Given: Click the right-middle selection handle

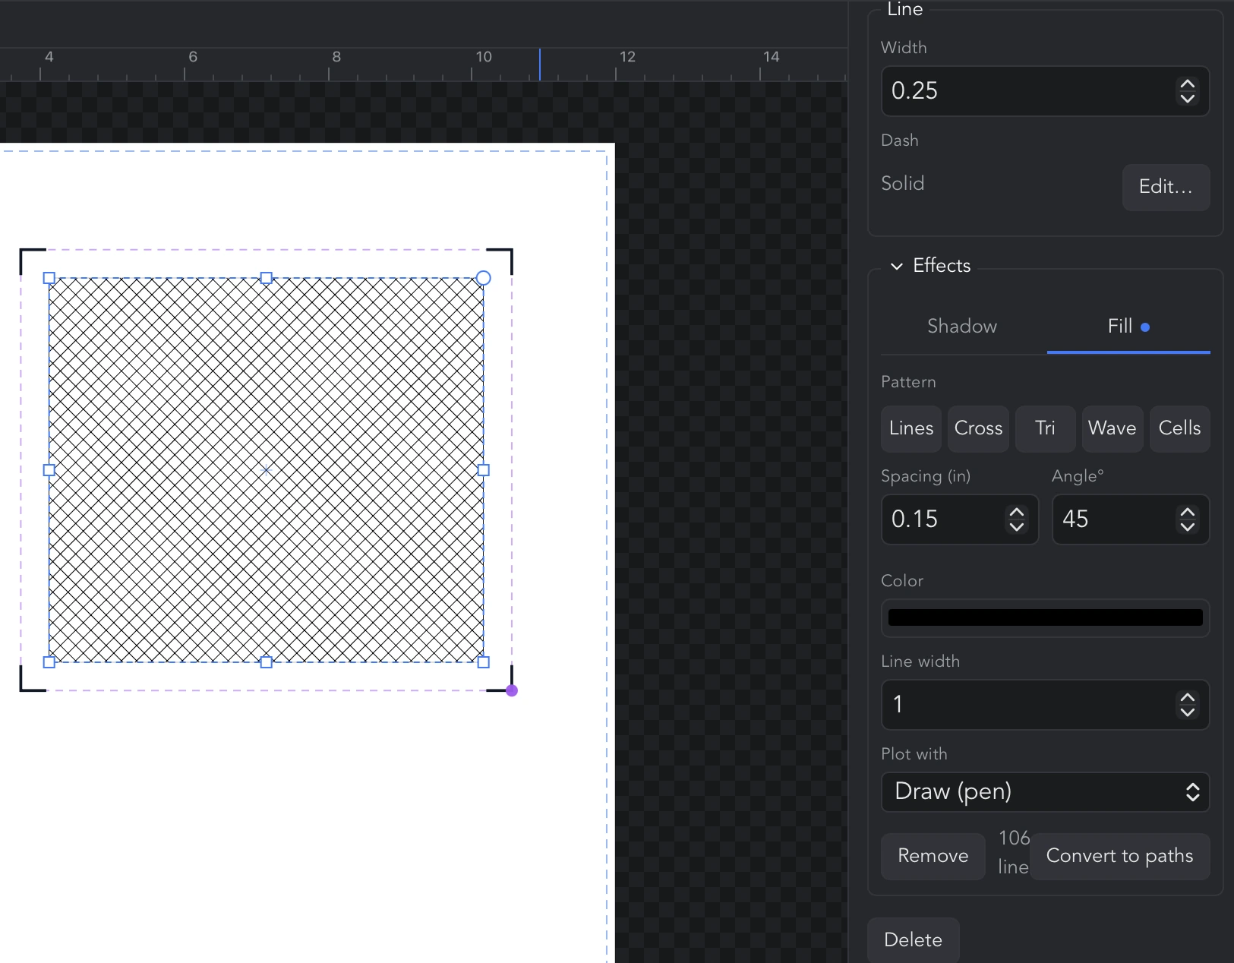Looking at the screenshot, I should coord(484,470).
